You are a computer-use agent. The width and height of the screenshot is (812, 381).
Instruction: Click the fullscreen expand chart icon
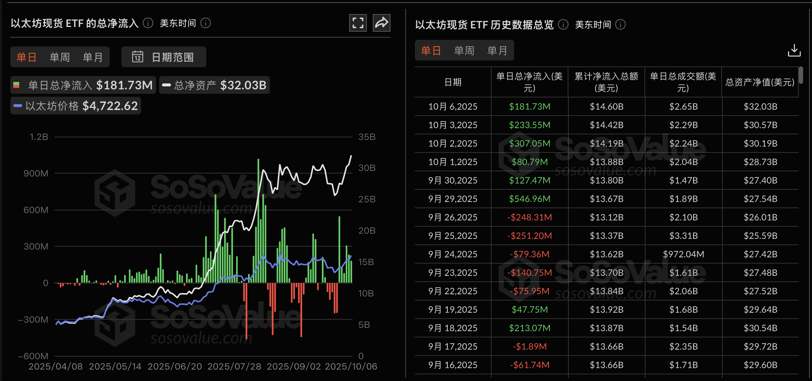tap(358, 23)
